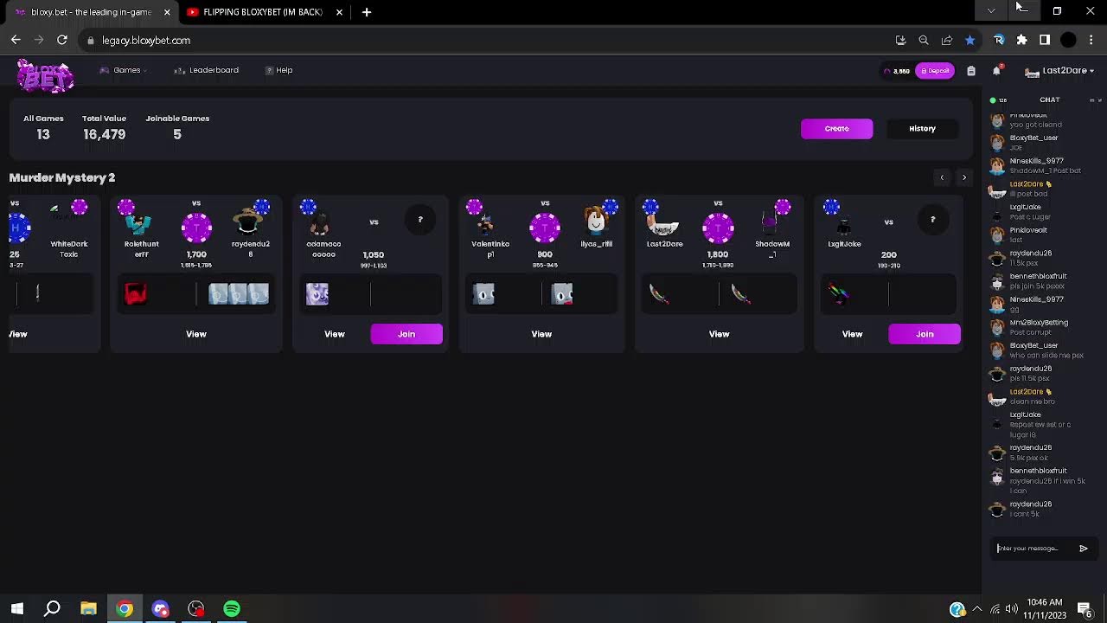Image resolution: width=1107 pixels, height=623 pixels.
Task: Open the Chrome extensions puzzle menu
Action: pyautogui.click(x=1022, y=40)
